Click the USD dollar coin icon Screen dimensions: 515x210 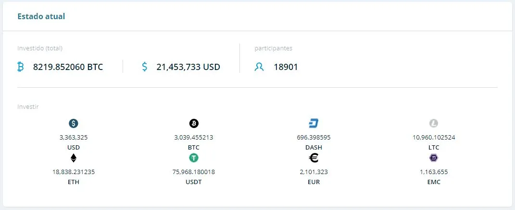coord(73,123)
